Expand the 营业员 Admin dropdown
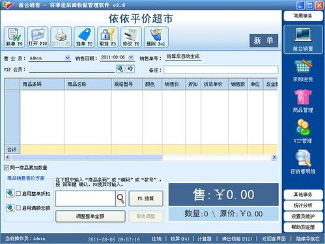 [x=68, y=58]
